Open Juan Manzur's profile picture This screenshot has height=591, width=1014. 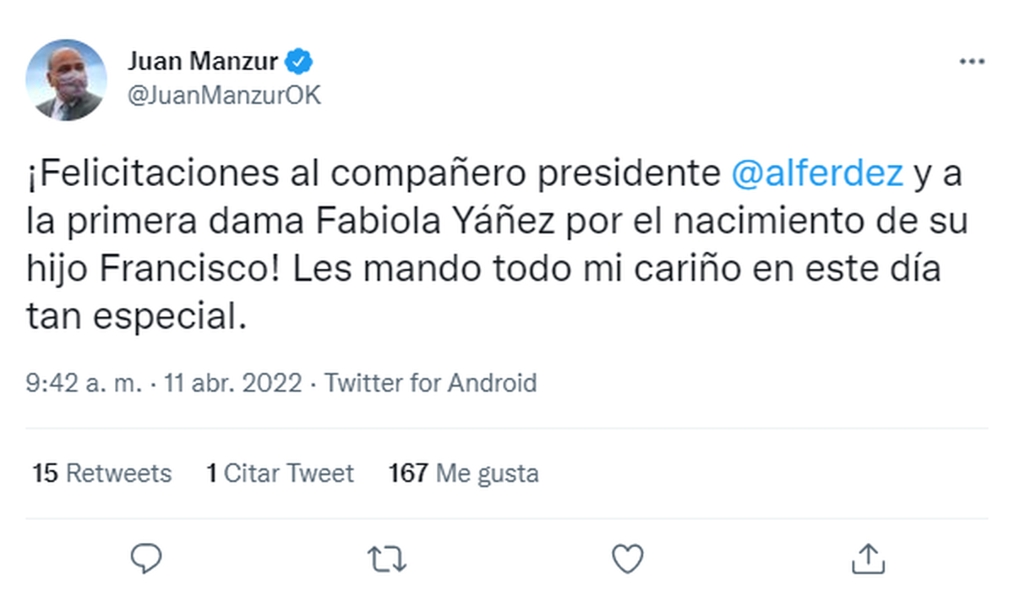tap(66, 79)
